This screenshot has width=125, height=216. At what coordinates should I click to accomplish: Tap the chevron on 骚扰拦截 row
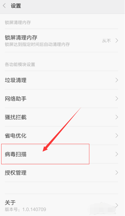click(117, 117)
